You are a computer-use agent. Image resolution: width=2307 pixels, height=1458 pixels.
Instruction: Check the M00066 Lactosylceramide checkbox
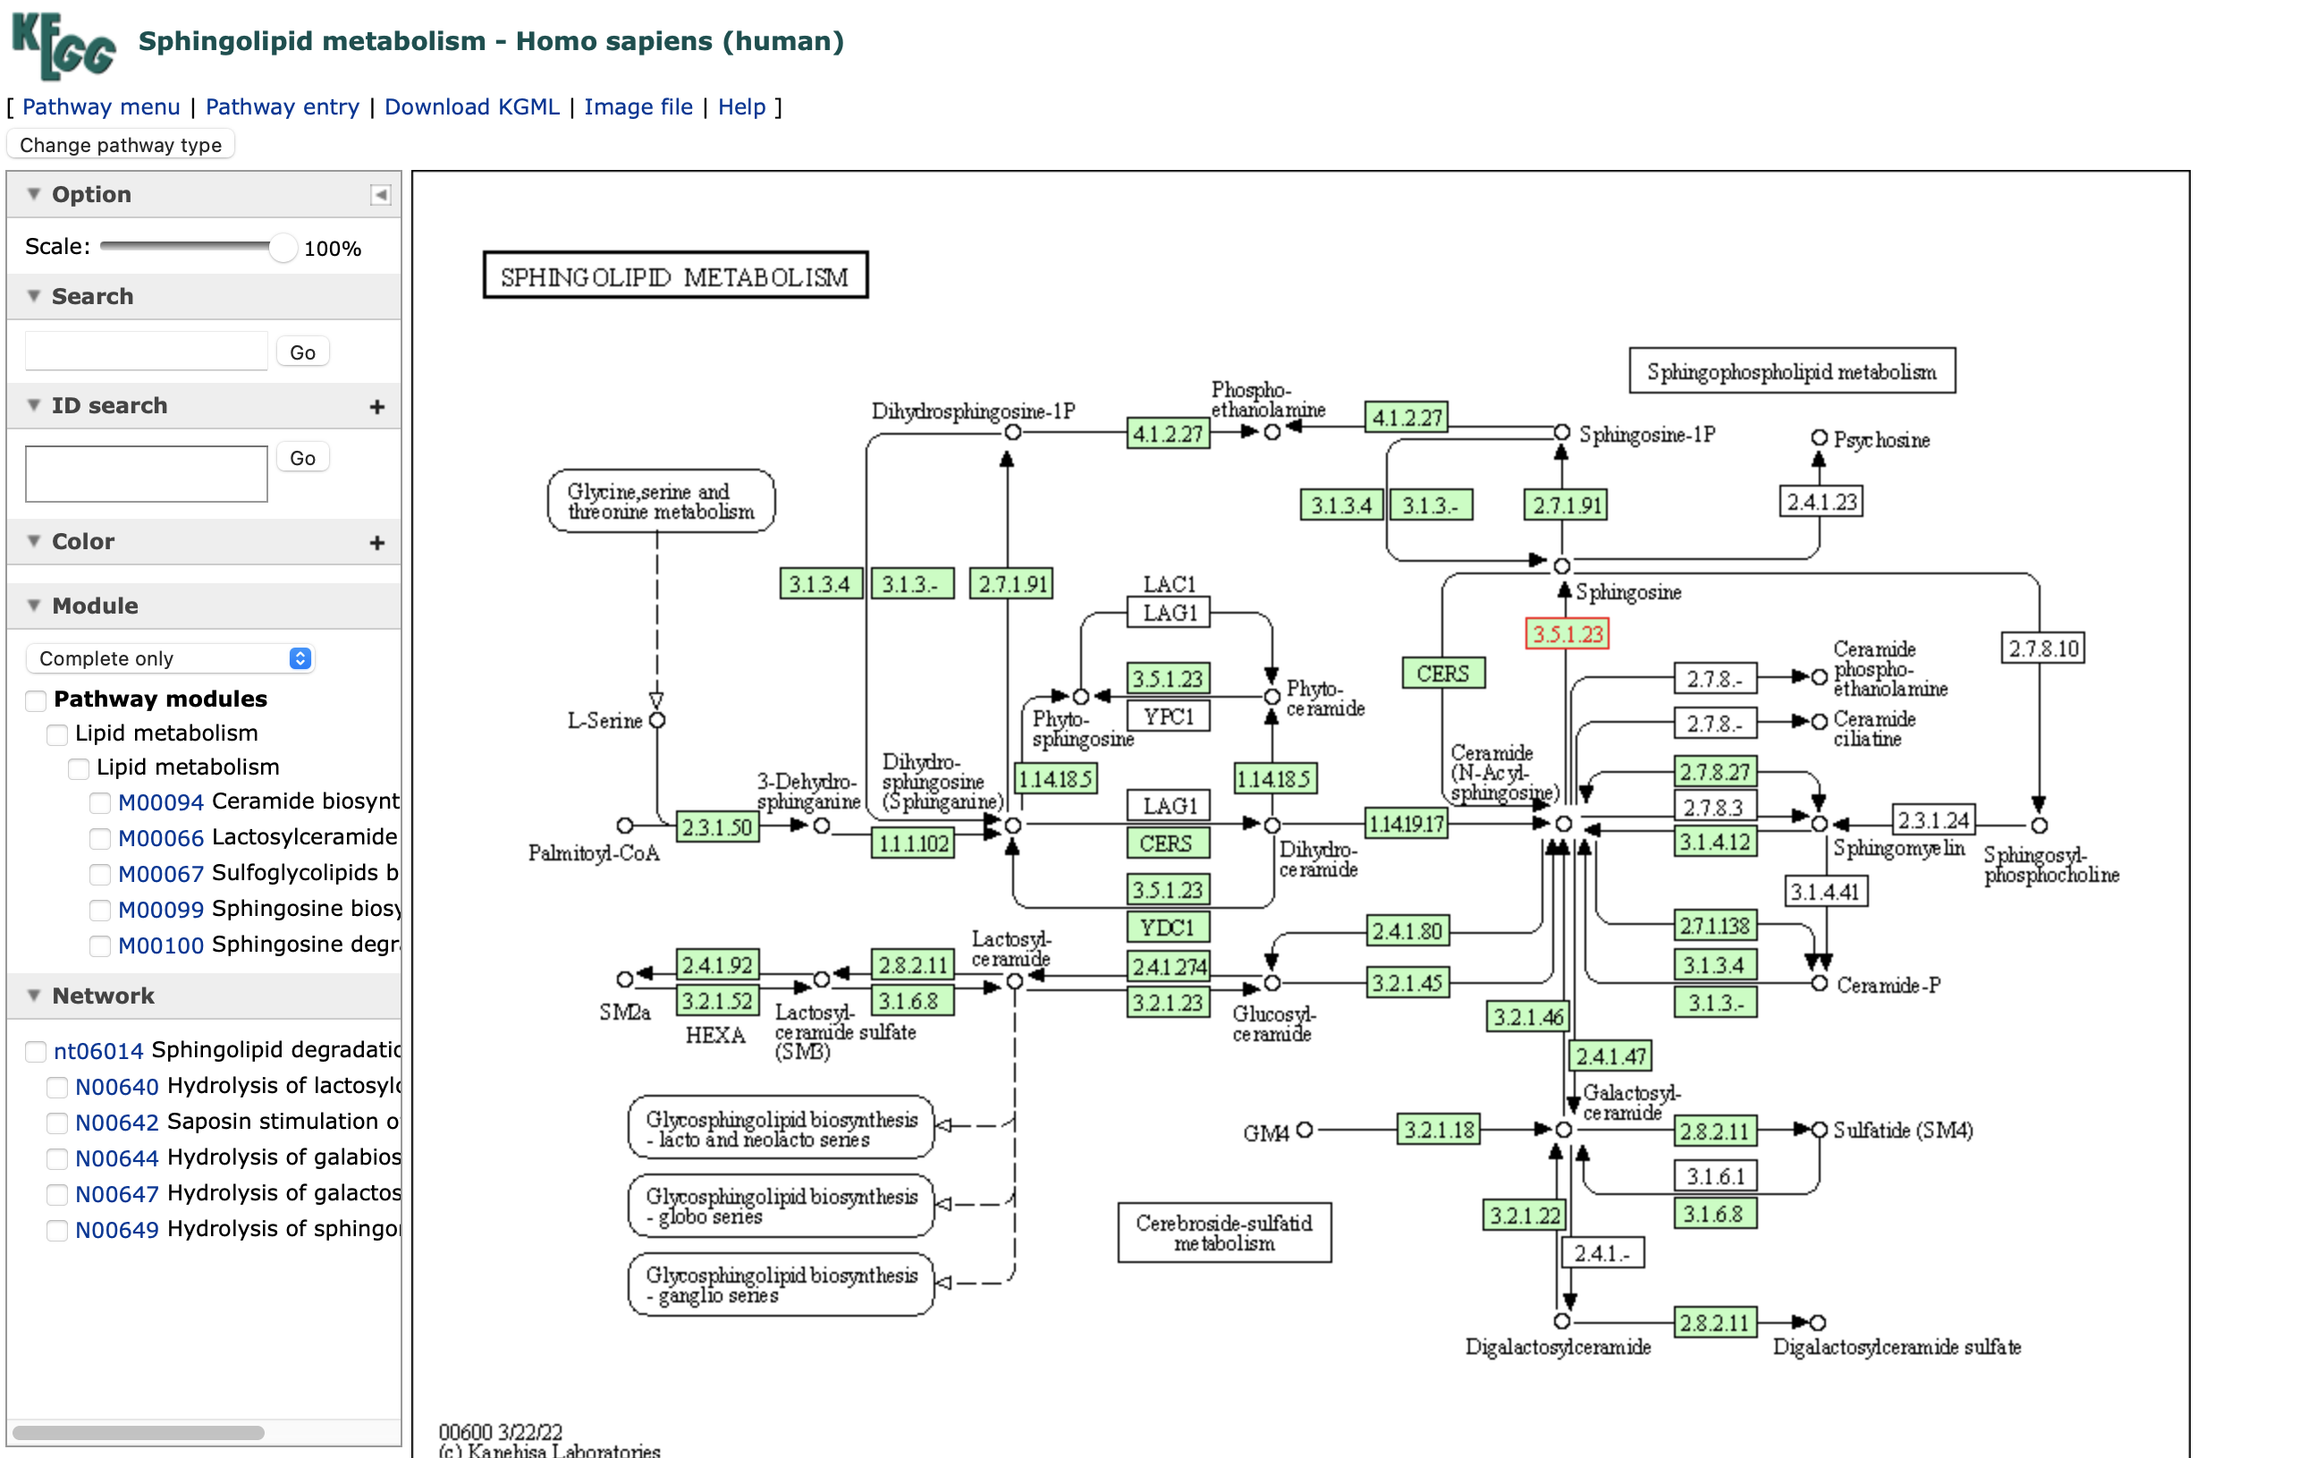click(99, 840)
